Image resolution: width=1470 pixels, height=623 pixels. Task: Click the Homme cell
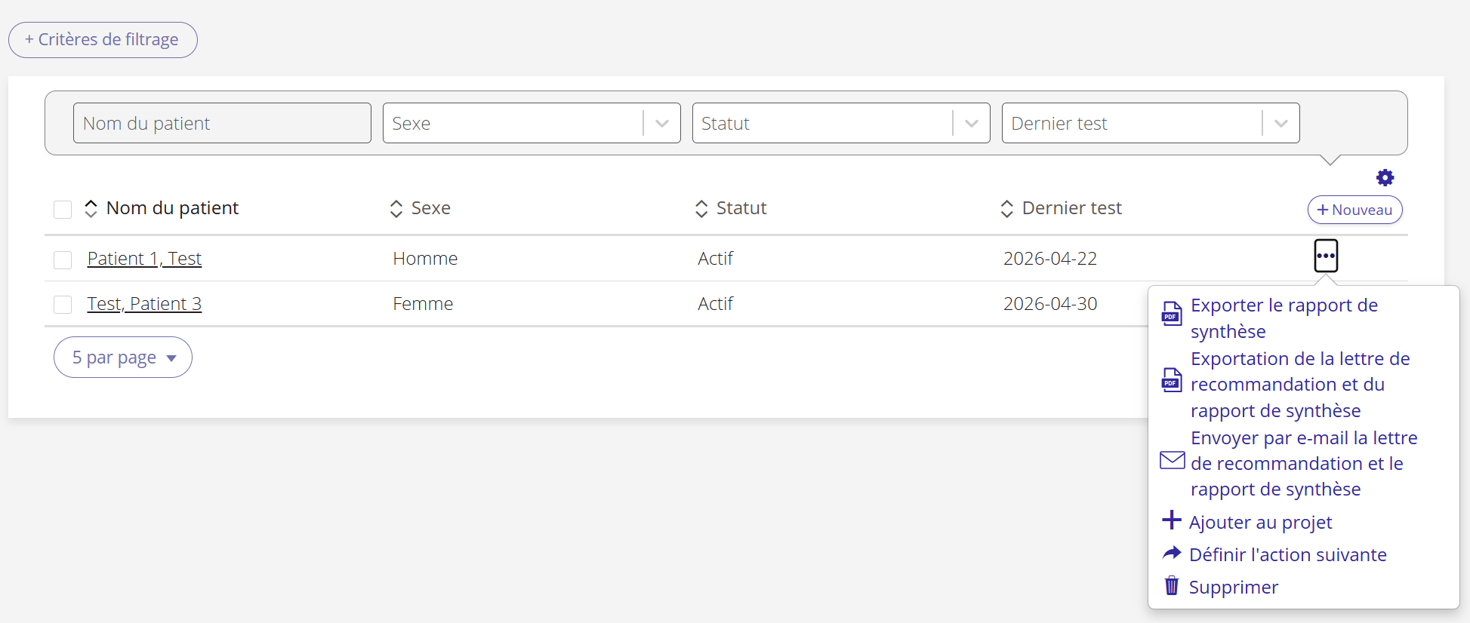(x=425, y=259)
